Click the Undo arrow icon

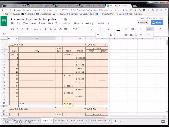pos(17,29)
